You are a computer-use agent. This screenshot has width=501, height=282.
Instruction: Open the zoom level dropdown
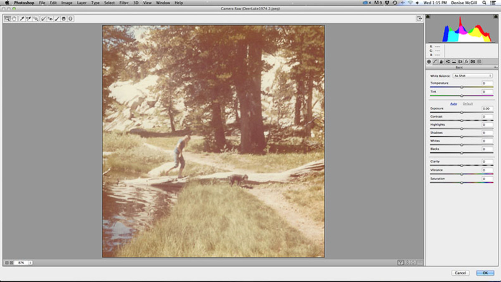click(30, 263)
